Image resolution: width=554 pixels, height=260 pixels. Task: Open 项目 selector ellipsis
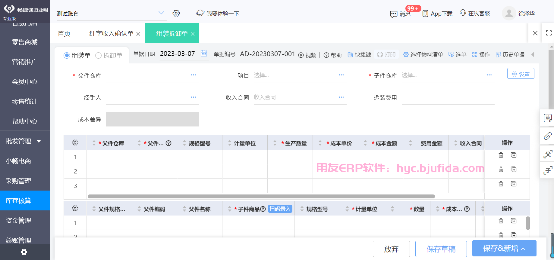[341, 75]
